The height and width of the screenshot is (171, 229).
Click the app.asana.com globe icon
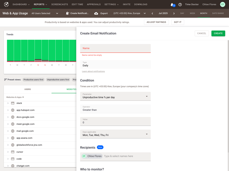[x=13, y=138]
